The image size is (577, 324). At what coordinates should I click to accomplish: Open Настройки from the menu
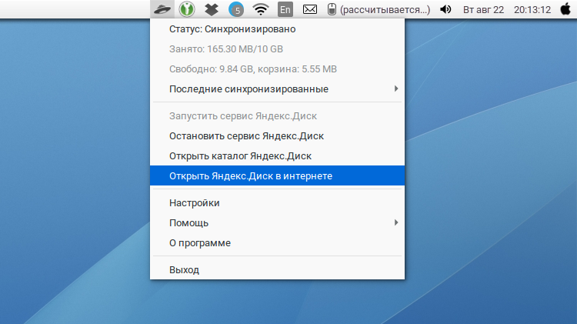point(277,203)
